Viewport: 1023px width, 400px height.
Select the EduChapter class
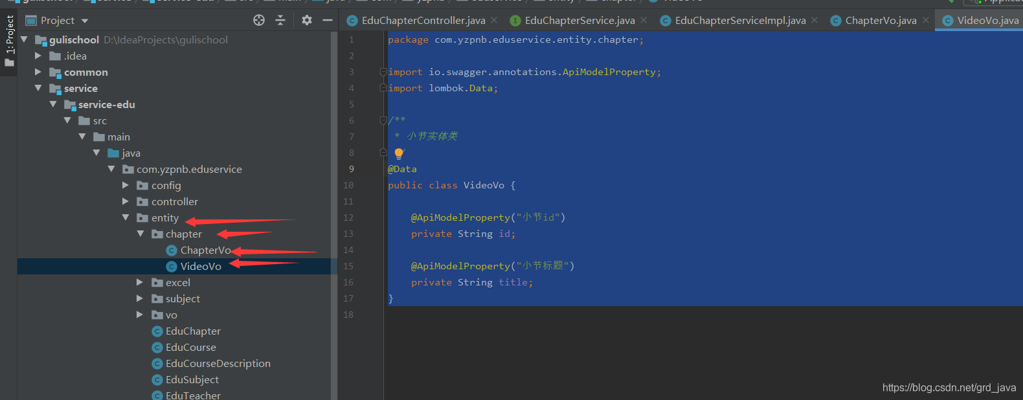tap(193, 331)
